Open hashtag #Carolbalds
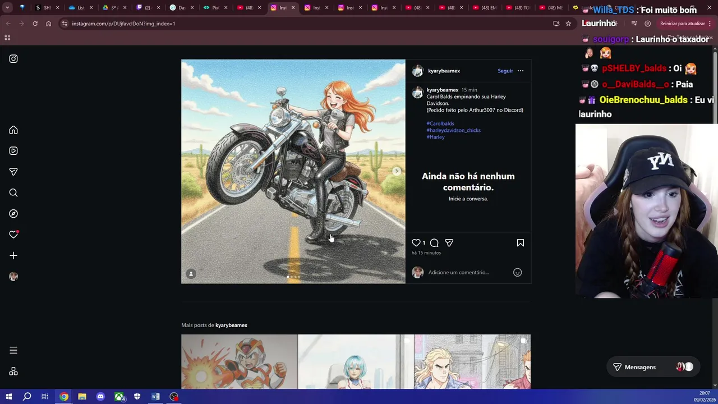Screen dimensions: 718x404 [440, 123]
